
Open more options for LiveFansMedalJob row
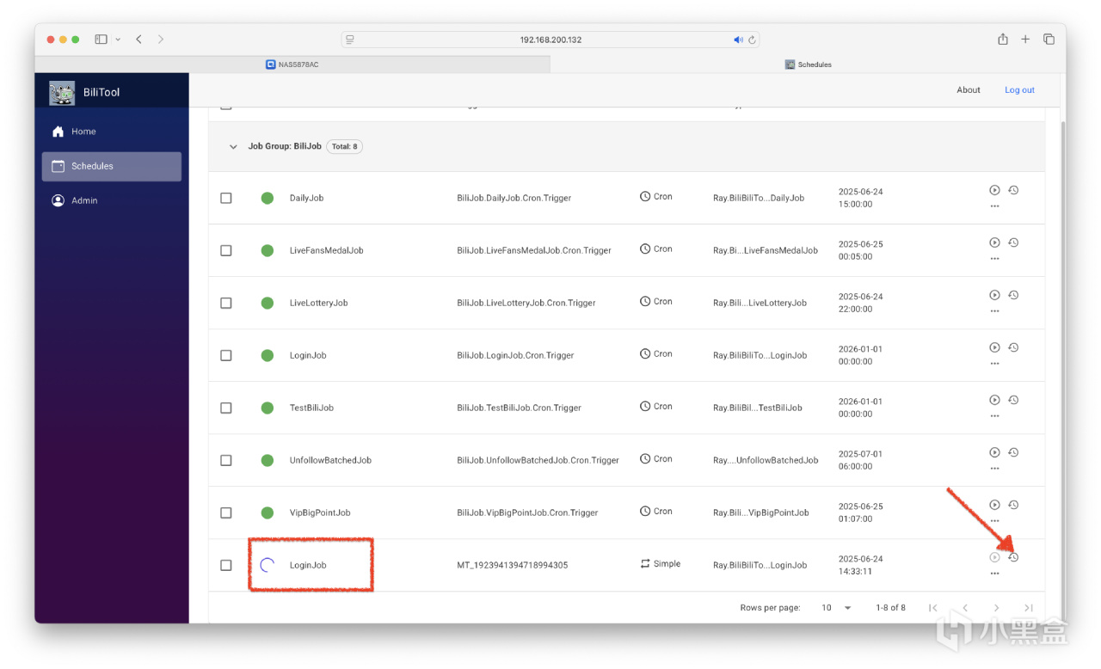click(x=994, y=259)
